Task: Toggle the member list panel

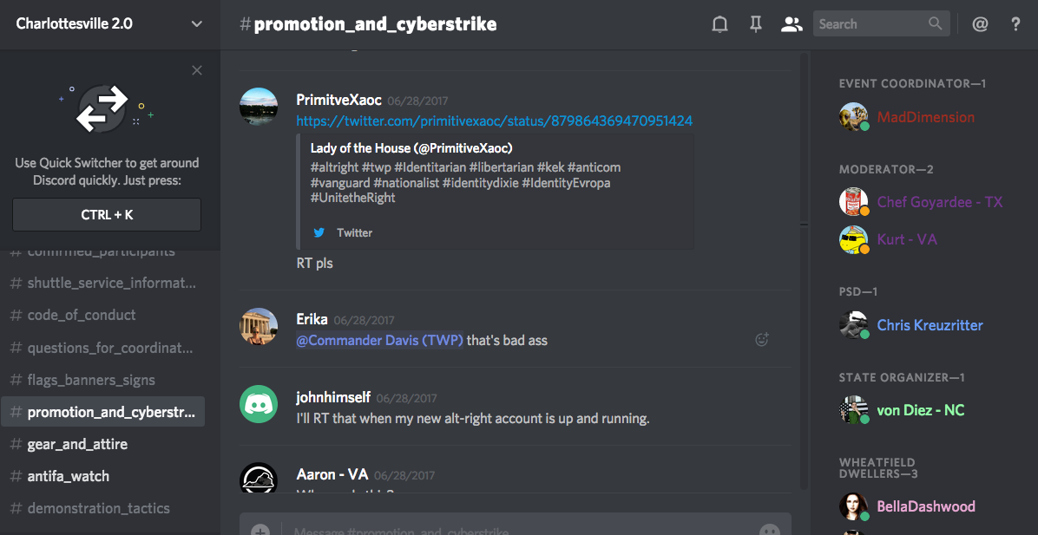Action: (x=791, y=24)
